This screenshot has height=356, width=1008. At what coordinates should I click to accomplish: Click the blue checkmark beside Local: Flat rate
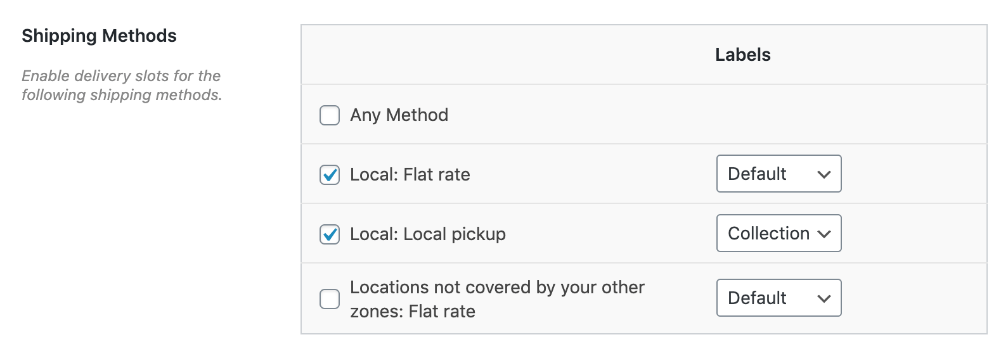[330, 175]
